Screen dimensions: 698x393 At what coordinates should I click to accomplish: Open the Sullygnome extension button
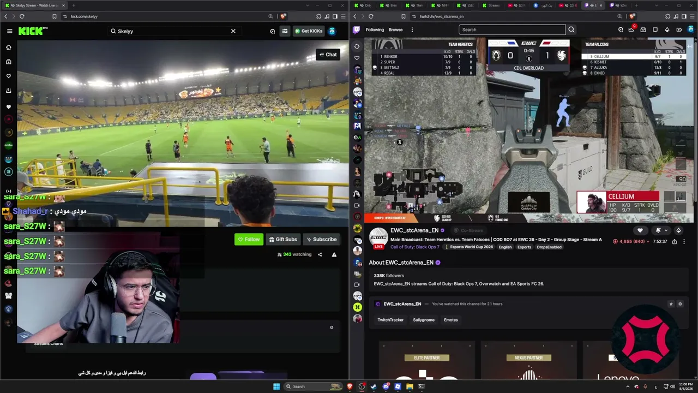click(424, 320)
